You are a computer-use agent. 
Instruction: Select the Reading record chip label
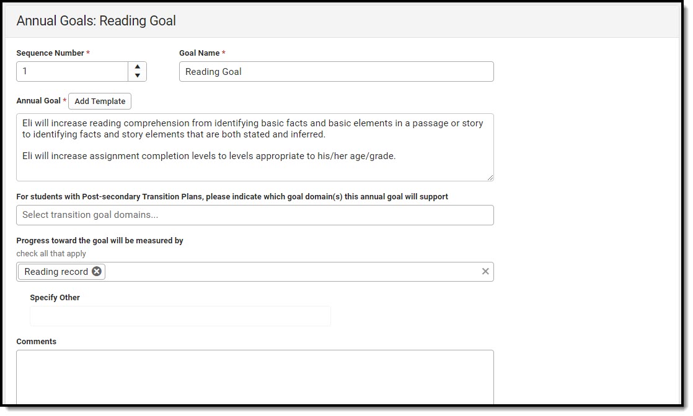(56, 271)
